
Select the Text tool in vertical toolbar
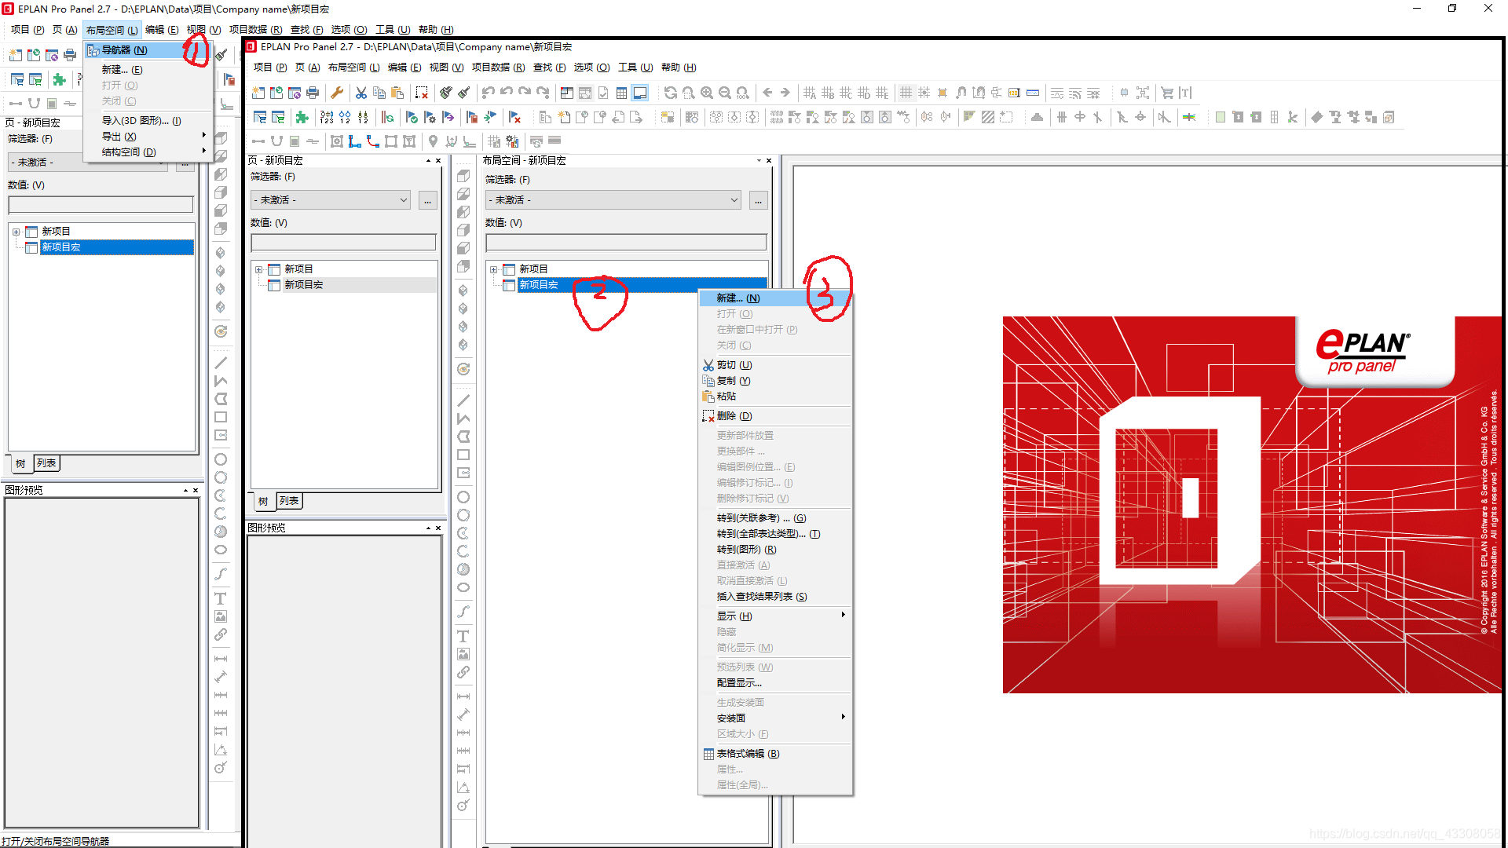[x=463, y=636]
